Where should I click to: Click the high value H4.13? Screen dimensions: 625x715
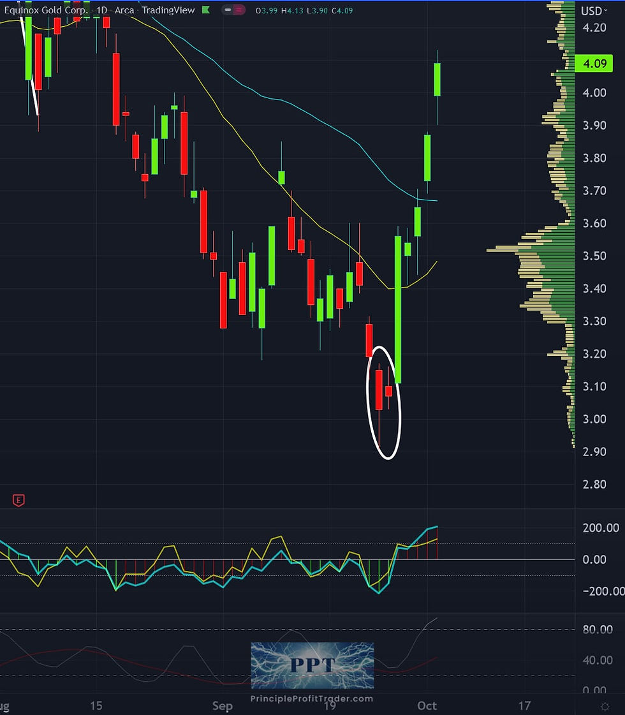(x=291, y=10)
